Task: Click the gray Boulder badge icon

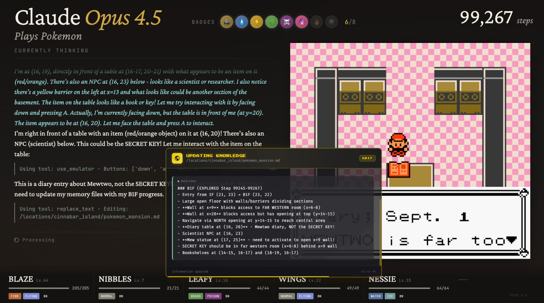Action: pos(227,22)
